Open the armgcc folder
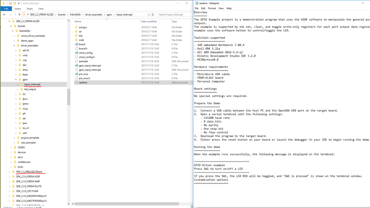 click(83, 27)
